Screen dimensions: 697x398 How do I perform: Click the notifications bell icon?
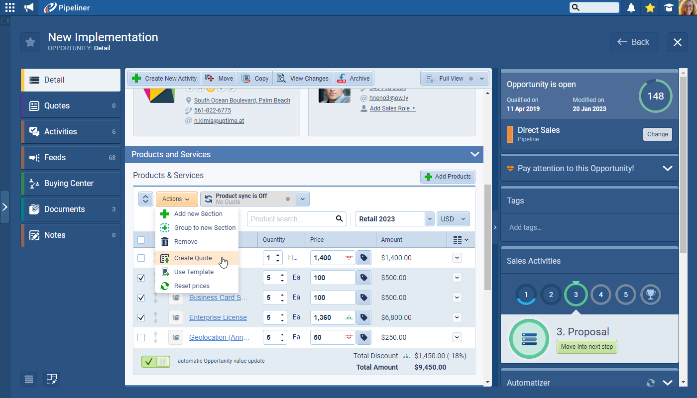631,7
